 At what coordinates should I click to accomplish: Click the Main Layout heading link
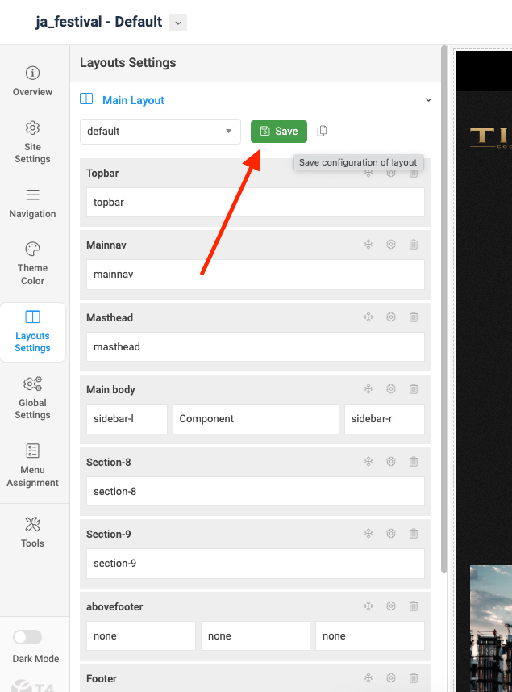133,100
